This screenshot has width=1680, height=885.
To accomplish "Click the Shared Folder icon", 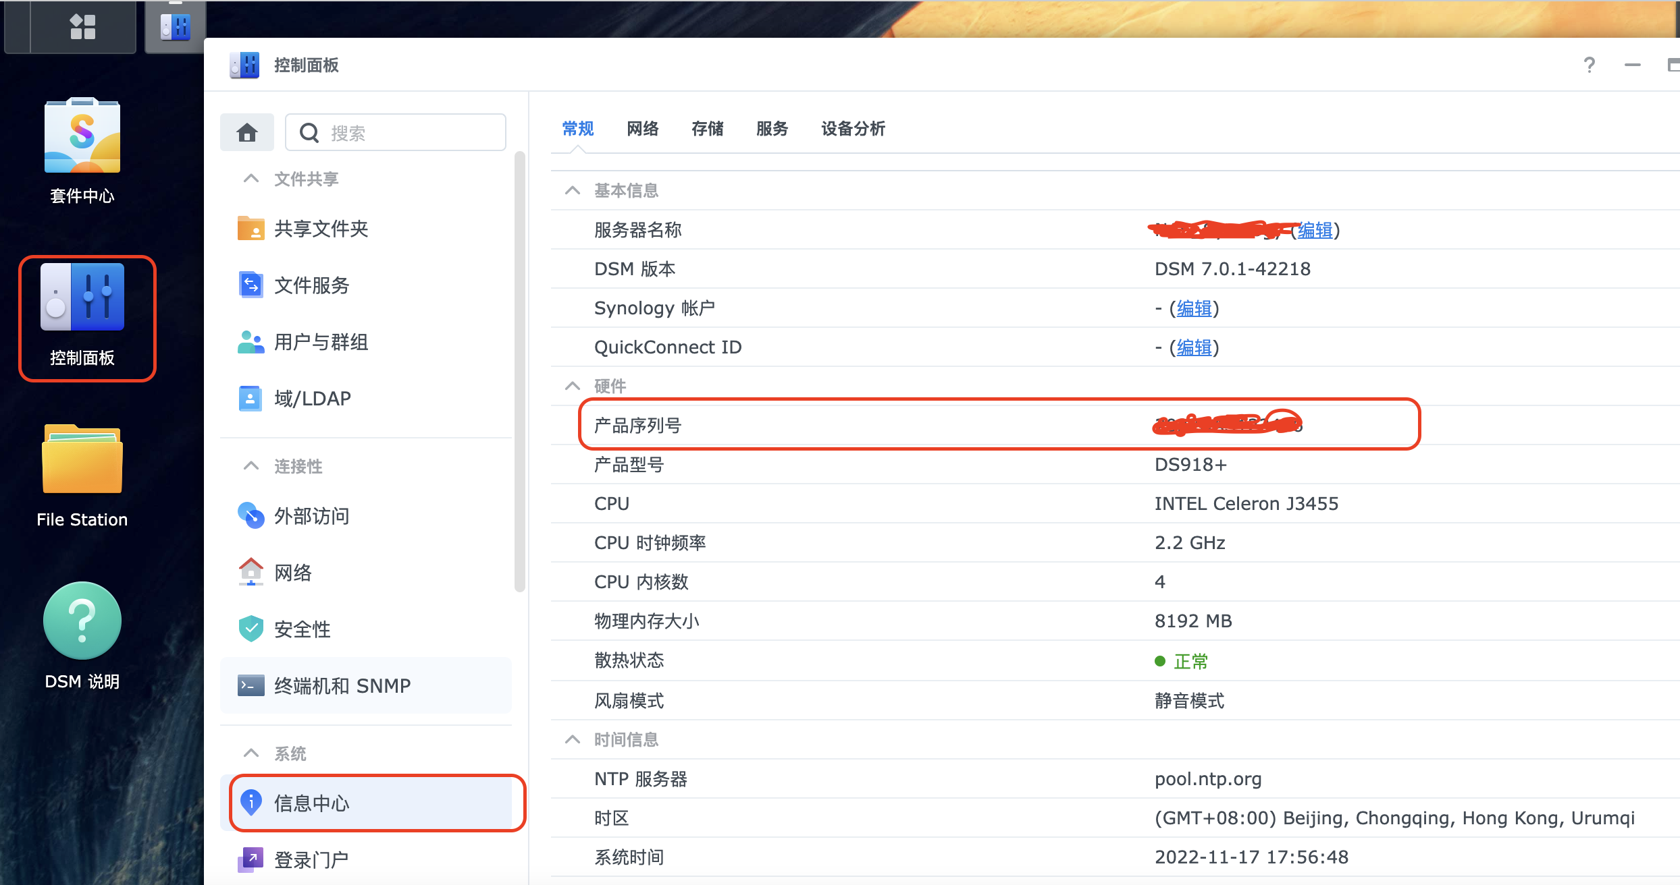I will pyautogui.click(x=251, y=228).
